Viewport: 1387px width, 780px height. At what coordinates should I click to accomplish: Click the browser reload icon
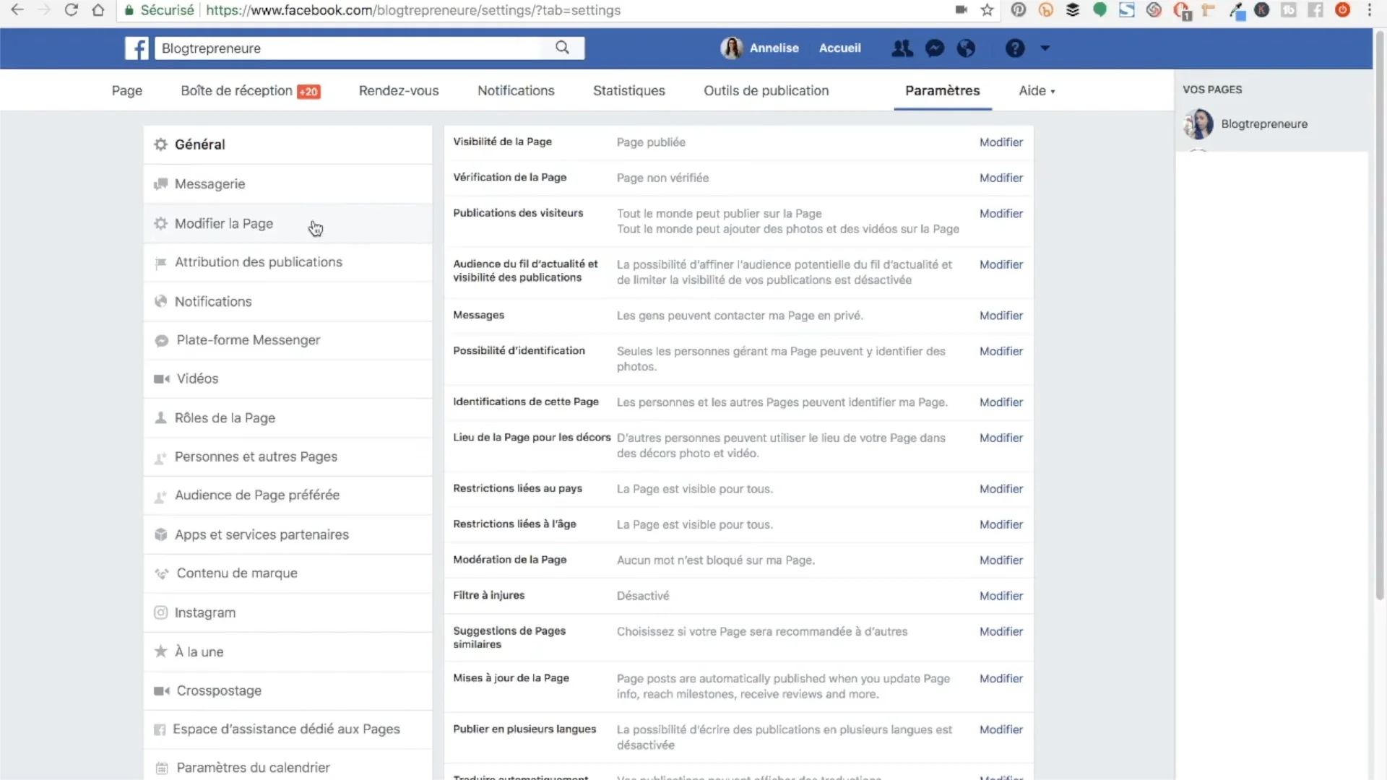pyautogui.click(x=71, y=10)
